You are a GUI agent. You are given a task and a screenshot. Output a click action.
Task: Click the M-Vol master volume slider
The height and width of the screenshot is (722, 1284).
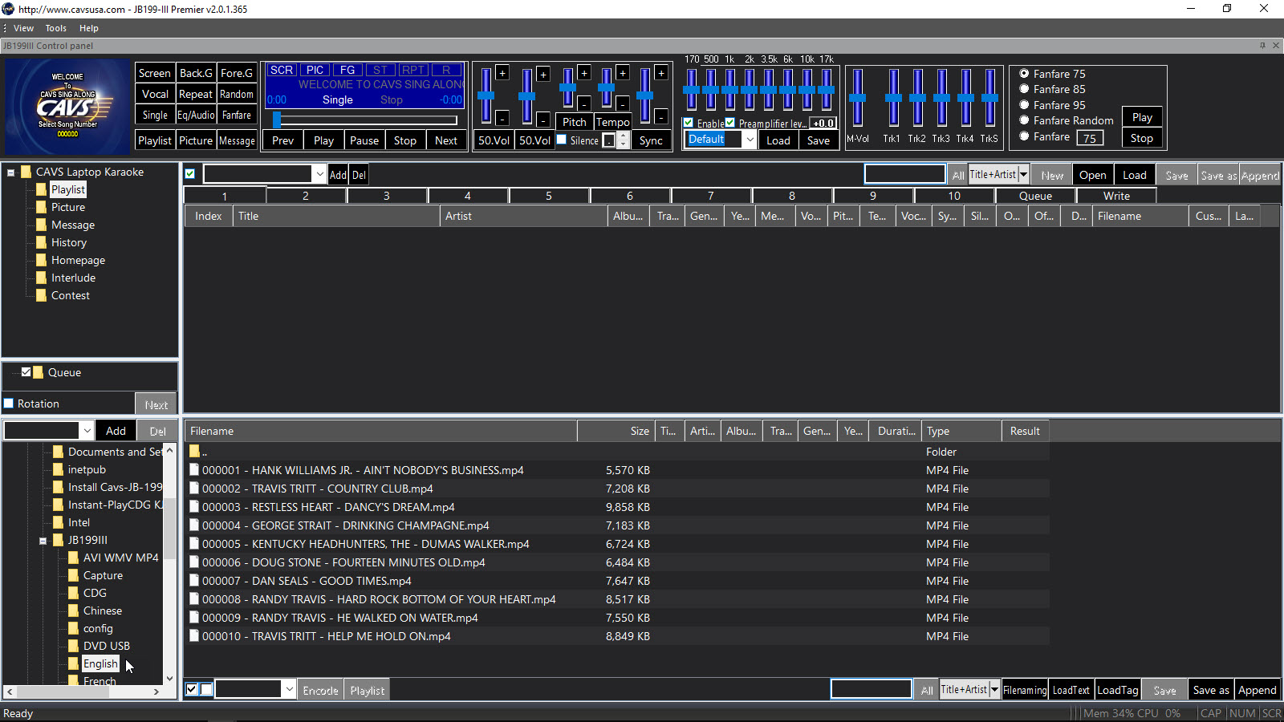(x=857, y=98)
